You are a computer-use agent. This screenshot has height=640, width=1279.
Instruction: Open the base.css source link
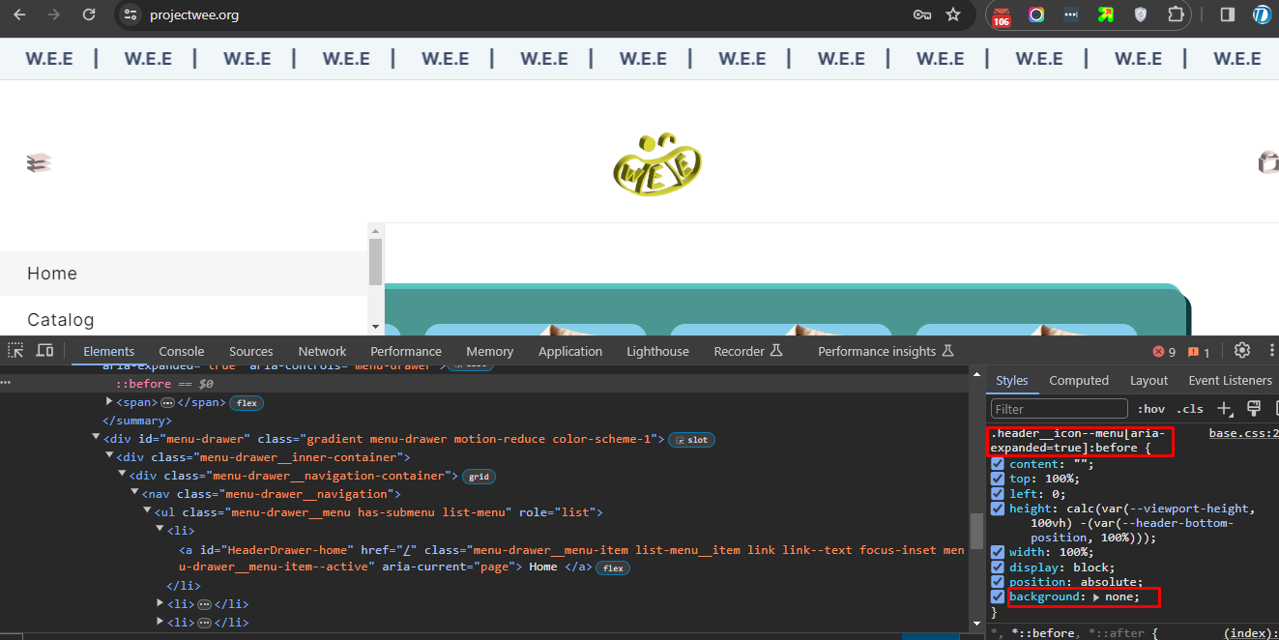pos(1243,433)
